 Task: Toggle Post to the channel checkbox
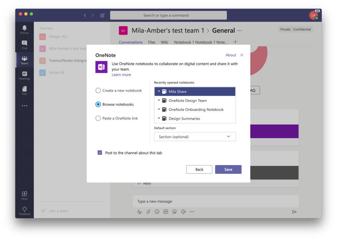point(100,152)
